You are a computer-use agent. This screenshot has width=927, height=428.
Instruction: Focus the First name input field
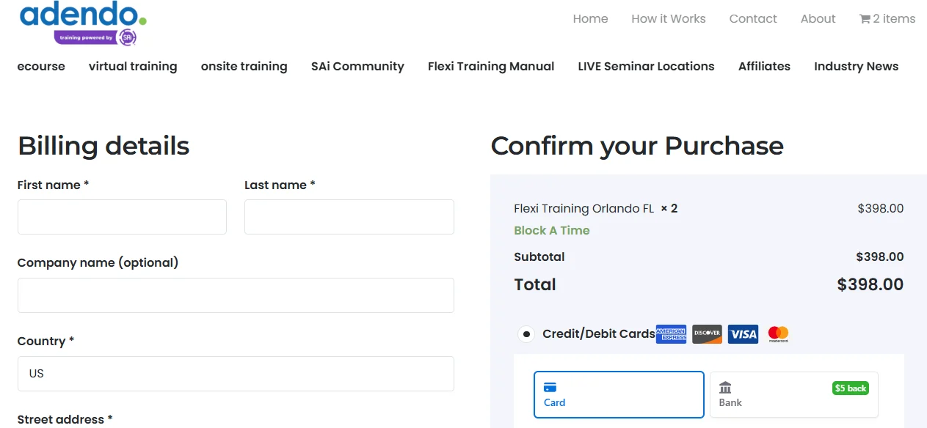pos(122,217)
